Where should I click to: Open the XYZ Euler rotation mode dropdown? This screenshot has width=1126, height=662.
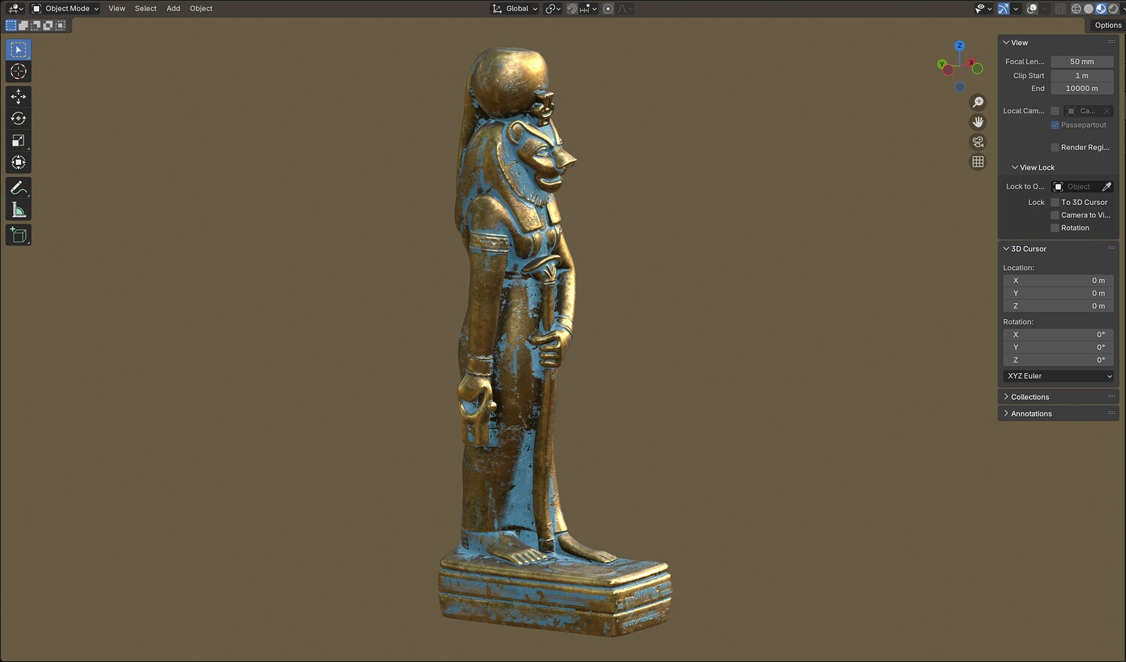(x=1058, y=376)
